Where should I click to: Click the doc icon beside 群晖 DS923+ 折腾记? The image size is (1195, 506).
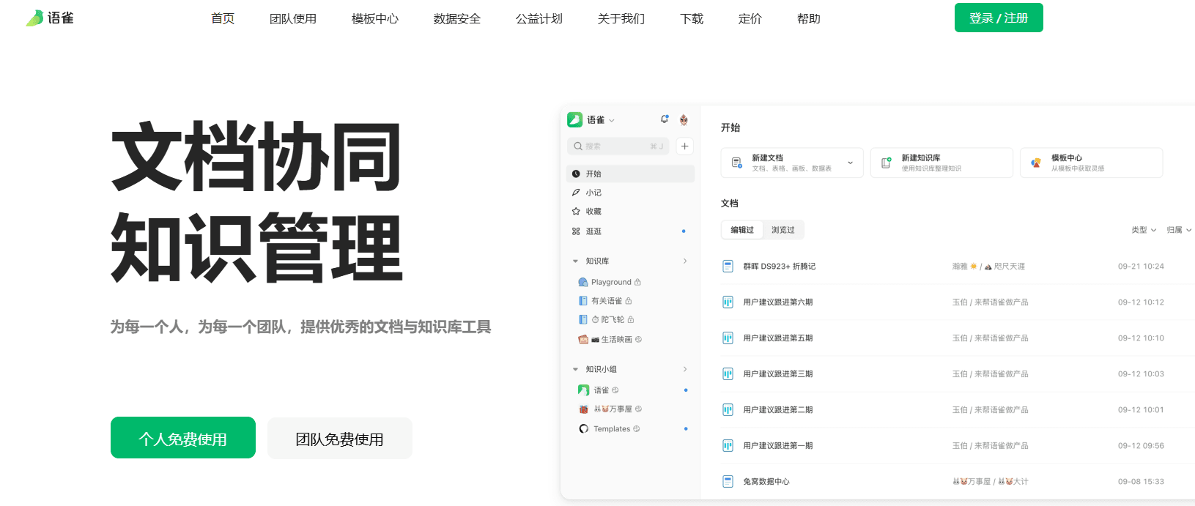coord(728,267)
